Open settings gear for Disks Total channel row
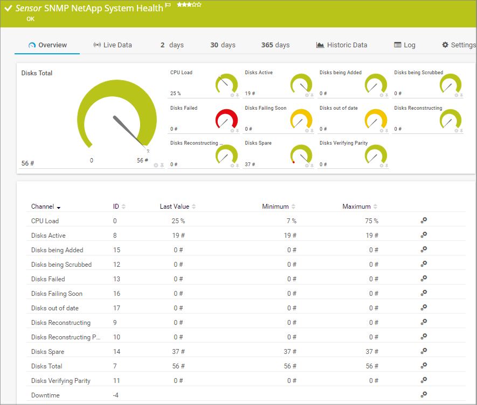This screenshot has height=405, width=477. [424, 366]
